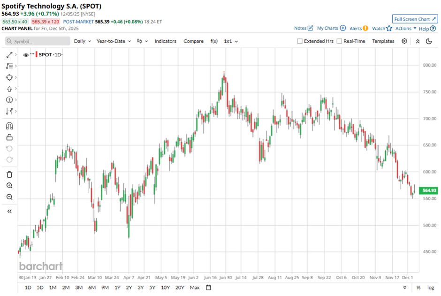441x296 pixels.
Task: Open the Daily frequency dropdown
Action: [x=82, y=41]
